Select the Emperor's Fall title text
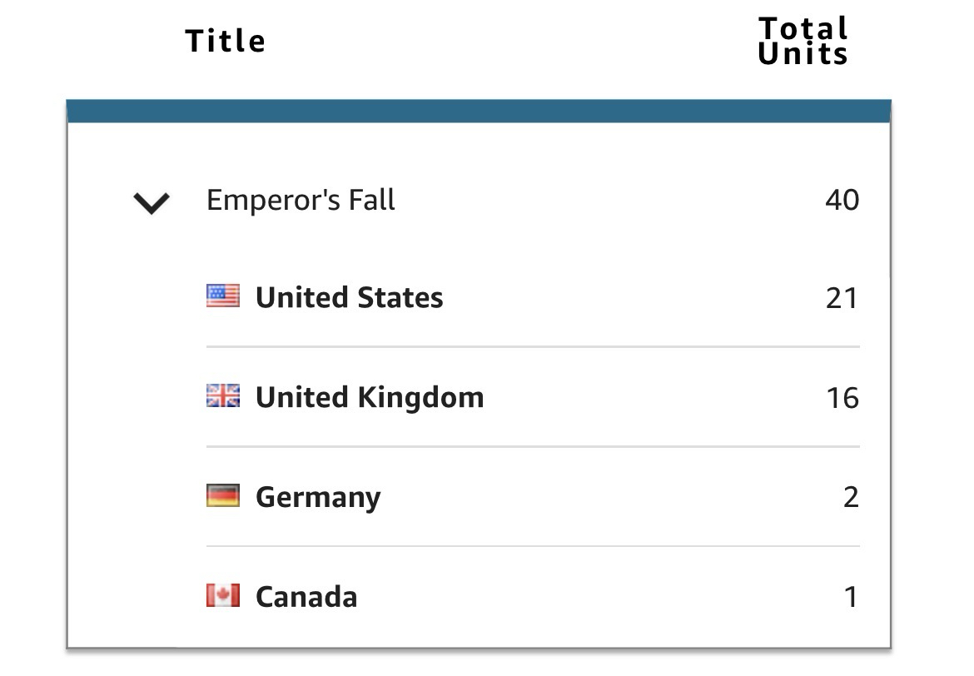The image size is (974, 676). pos(301,201)
